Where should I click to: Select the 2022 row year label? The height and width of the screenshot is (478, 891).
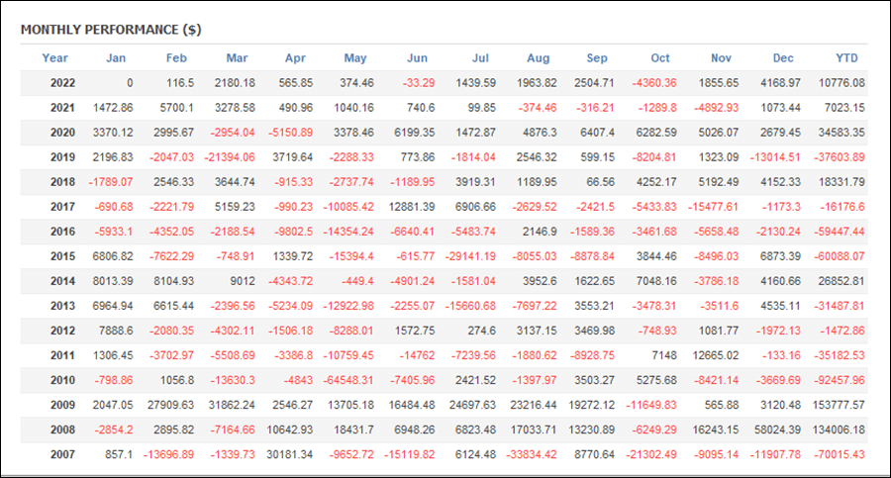point(62,83)
